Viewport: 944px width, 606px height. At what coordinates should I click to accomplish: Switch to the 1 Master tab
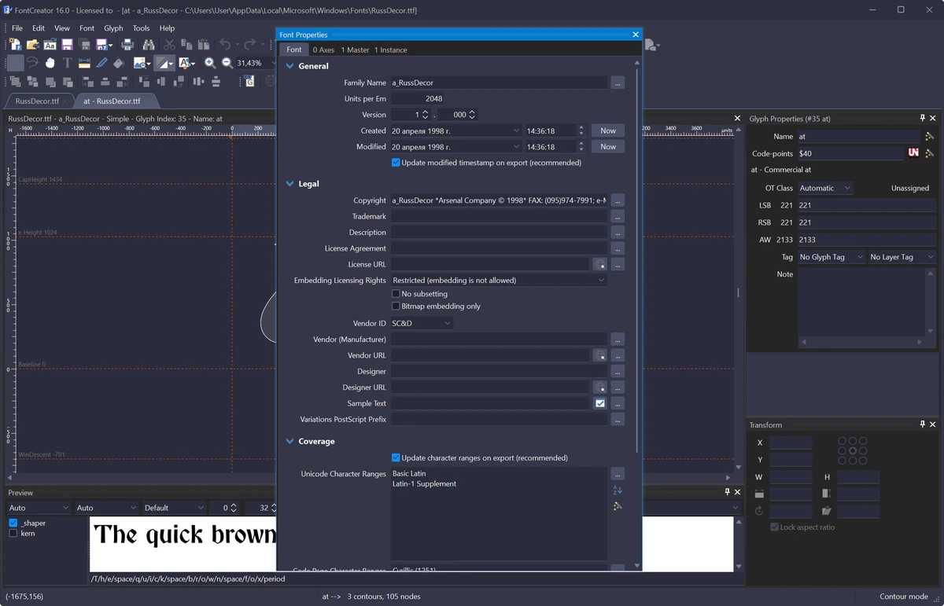355,50
